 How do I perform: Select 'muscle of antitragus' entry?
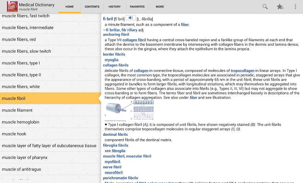click(50, 169)
